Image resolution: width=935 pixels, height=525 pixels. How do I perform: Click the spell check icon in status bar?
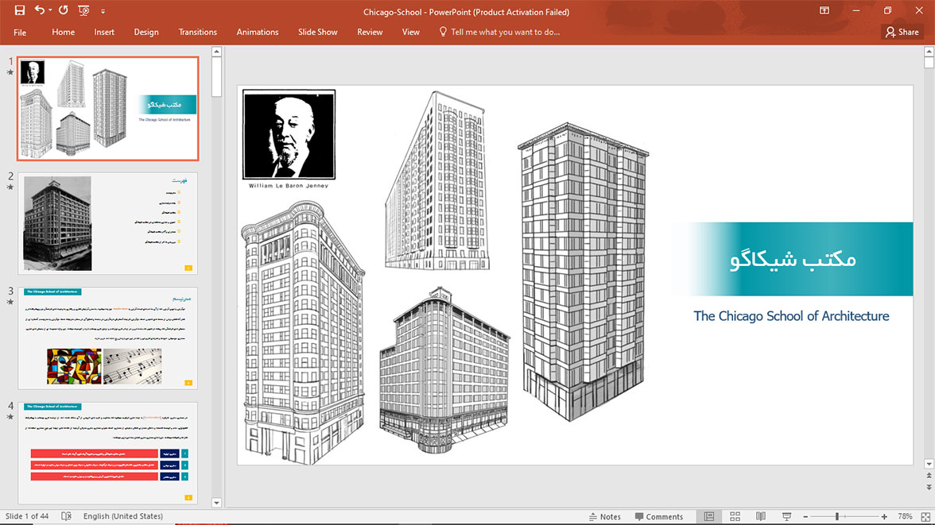point(66,516)
